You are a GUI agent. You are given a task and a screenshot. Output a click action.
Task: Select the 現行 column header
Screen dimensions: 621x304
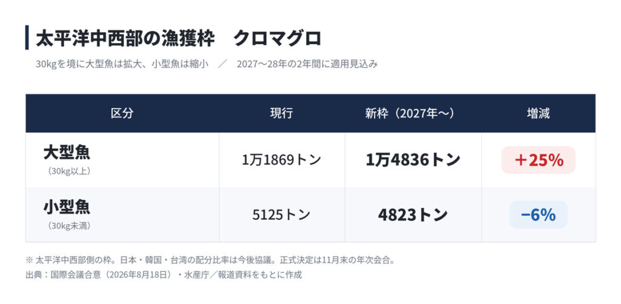[281, 113]
